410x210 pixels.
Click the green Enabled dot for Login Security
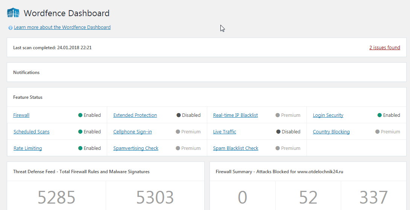(x=380, y=115)
